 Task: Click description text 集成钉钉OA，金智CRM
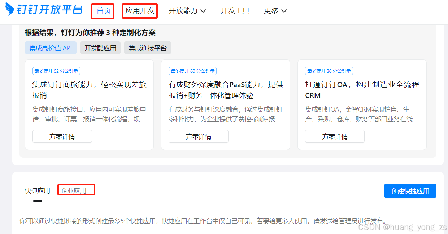361,114
